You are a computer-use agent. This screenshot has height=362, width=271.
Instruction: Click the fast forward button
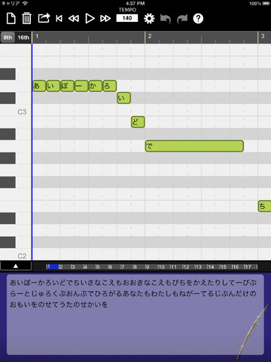(105, 19)
